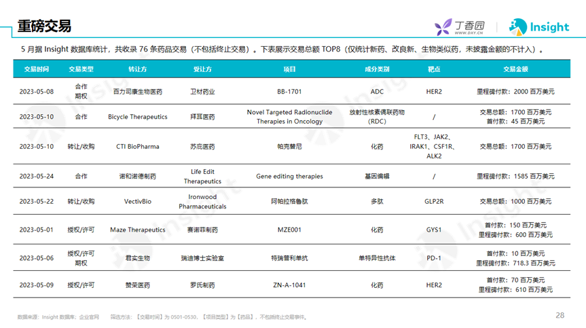The height and width of the screenshot is (328, 586).
Task: Click the Insight logo at top right
Action: pos(539,27)
